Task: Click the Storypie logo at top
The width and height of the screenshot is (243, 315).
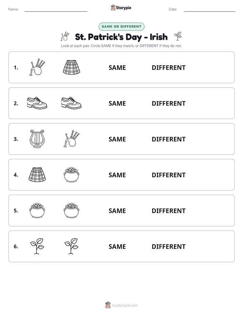Action: 121,7
